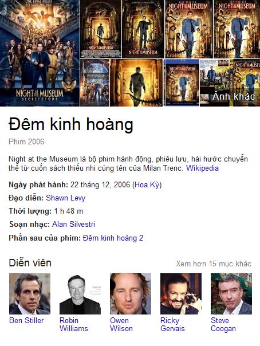
Task: Click the Shawn Levy director link
Action: (65, 198)
